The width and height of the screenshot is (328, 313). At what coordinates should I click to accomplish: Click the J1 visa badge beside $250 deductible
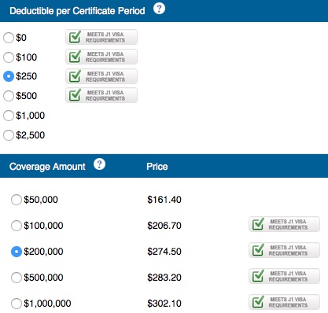(x=101, y=76)
